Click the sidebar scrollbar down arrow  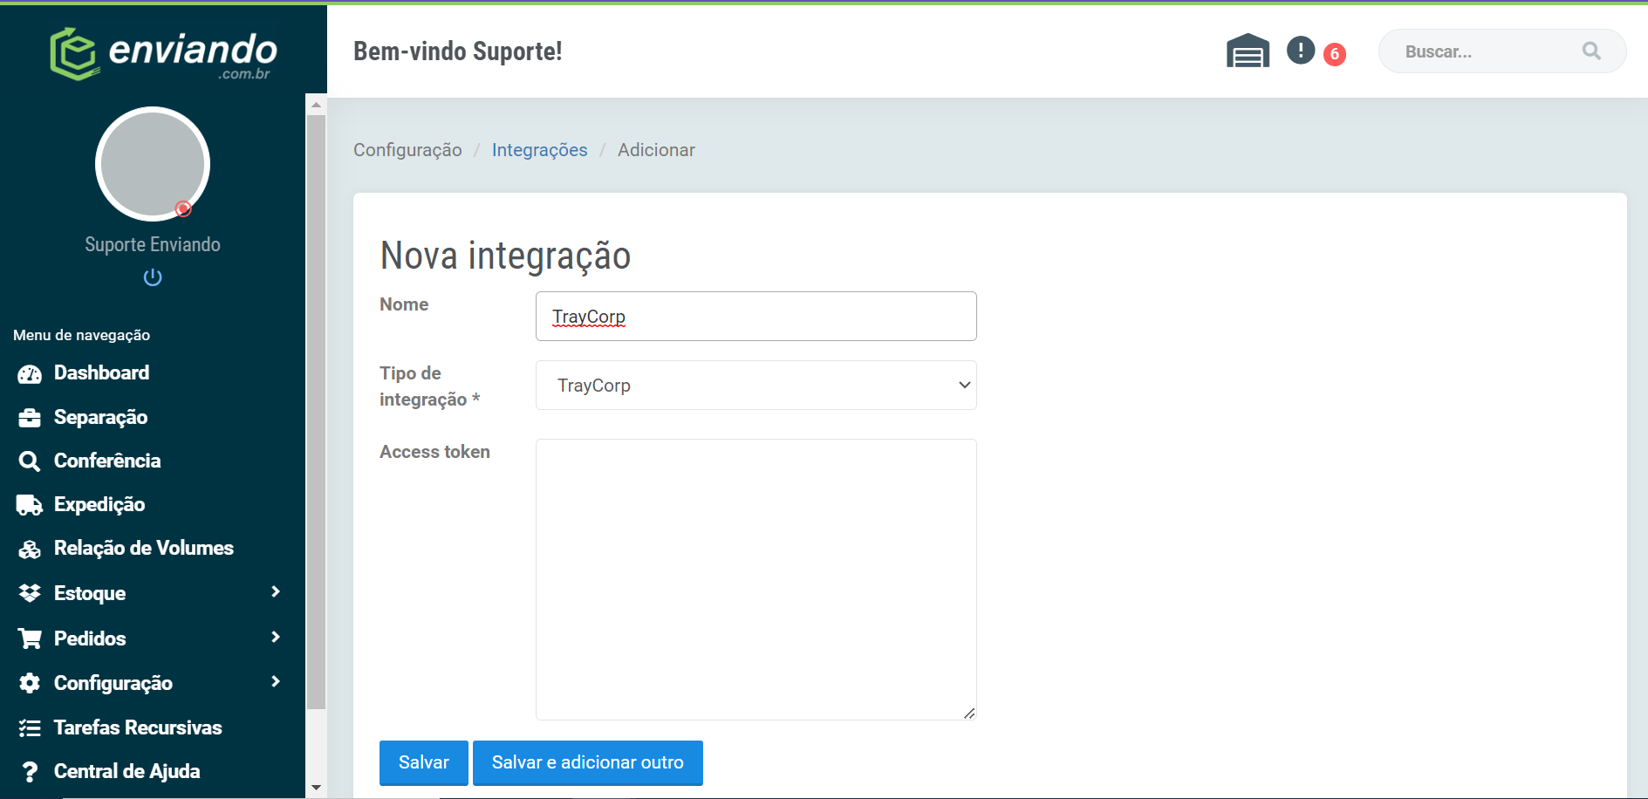click(316, 788)
